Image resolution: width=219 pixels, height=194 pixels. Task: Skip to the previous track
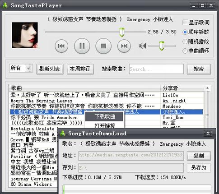pos(61,46)
